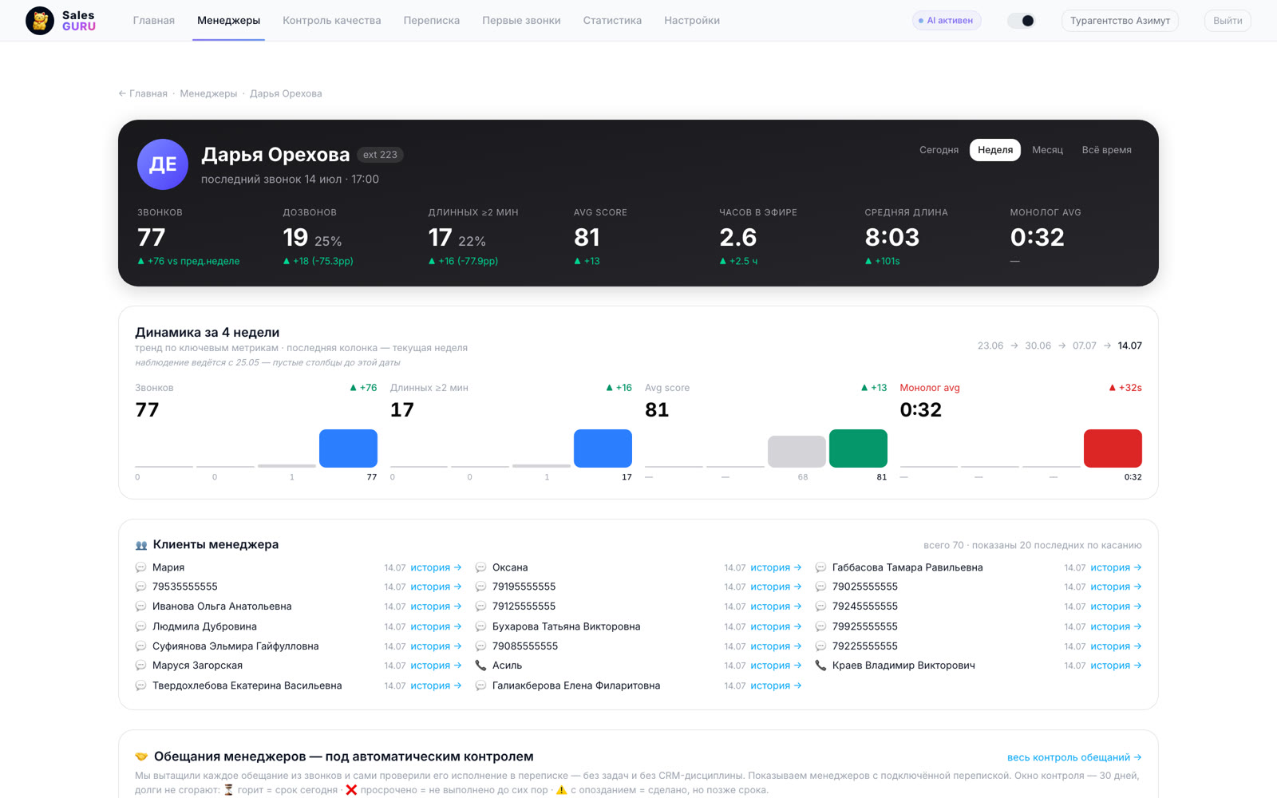This screenshot has height=798, width=1277.
Task: Open the Настройки tab
Action: [x=692, y=21]
